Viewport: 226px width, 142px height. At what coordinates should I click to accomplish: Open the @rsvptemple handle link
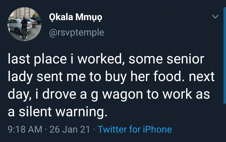tap(76, 32)
